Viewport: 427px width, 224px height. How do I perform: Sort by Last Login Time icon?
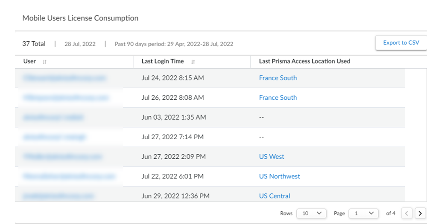click(x=193, y=62)
